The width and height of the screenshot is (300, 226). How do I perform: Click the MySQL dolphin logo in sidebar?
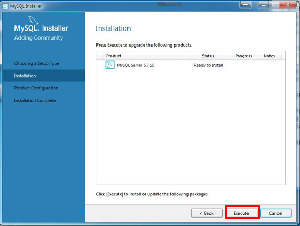33,20
